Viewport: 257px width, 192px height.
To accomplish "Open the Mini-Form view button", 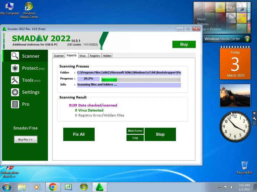I will (135, 131).
